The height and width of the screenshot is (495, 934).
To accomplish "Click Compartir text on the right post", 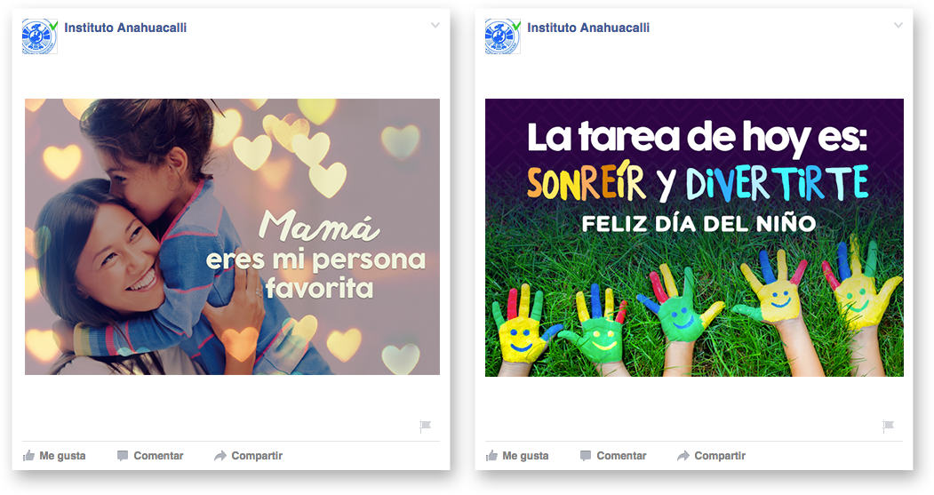I will coord(720,456).
